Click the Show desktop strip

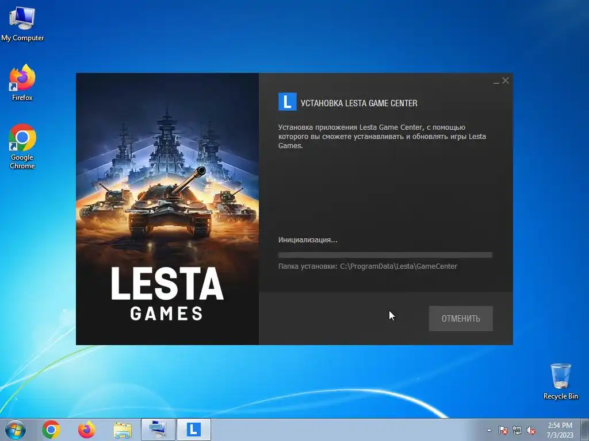(x=585, y=430)
